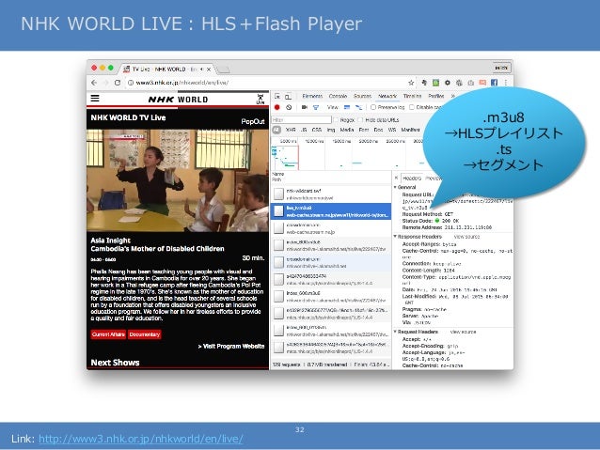The width and height of the screenshot is (600, 450).
Task: Select the Headers tab in request details
Action: [x=412, y=178]
